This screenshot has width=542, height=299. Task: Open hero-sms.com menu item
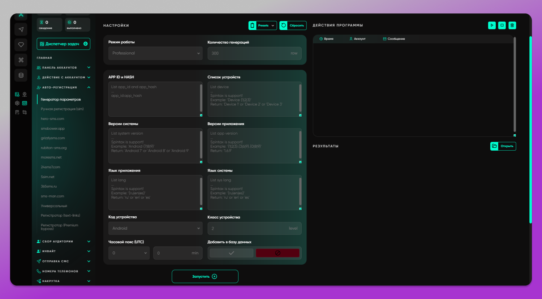click(52, 119)
